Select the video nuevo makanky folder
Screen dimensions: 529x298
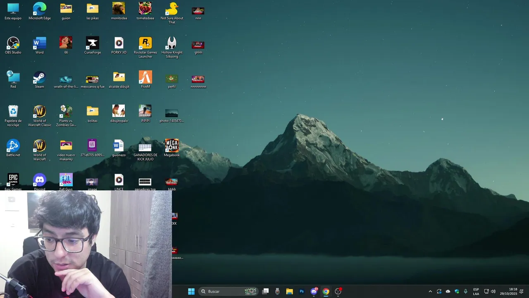[66, 150]
